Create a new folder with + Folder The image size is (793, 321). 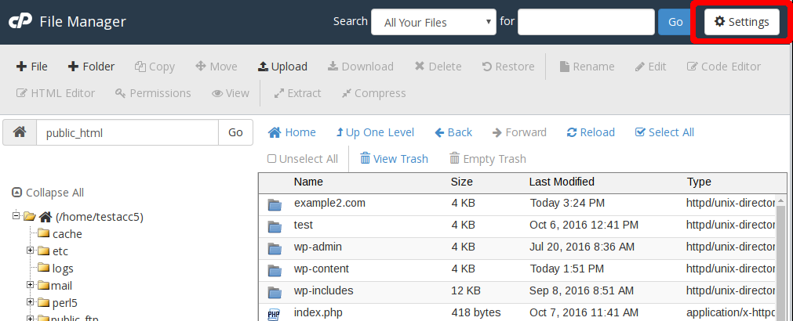pos(91,67)
